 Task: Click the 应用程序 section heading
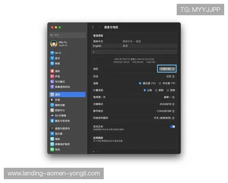tap(98, 138)
